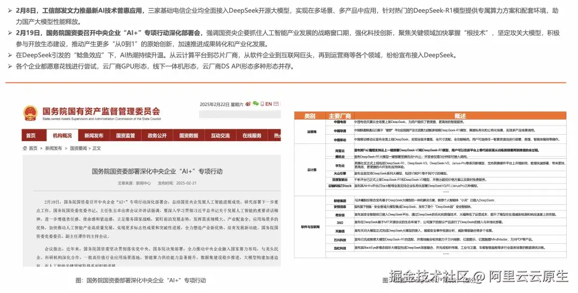Click the bold text 2月8日，工信部发文力推最新AI技术普惠应用

80,11
